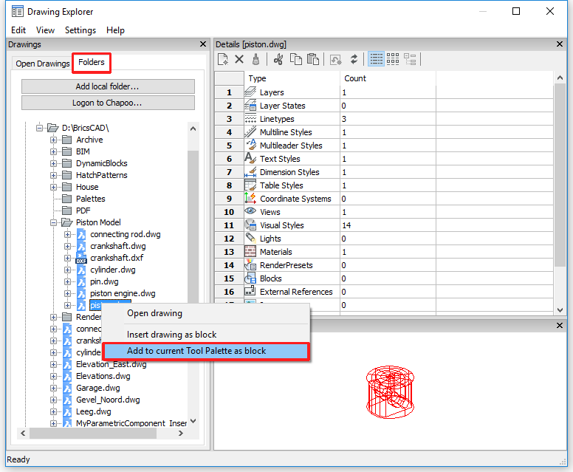
Task: Click the Lights row icon
Action: [250, 239]
